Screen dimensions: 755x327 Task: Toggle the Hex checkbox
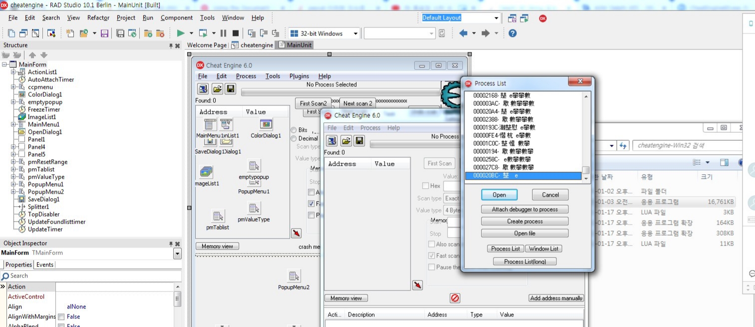(x=425, y=186)
